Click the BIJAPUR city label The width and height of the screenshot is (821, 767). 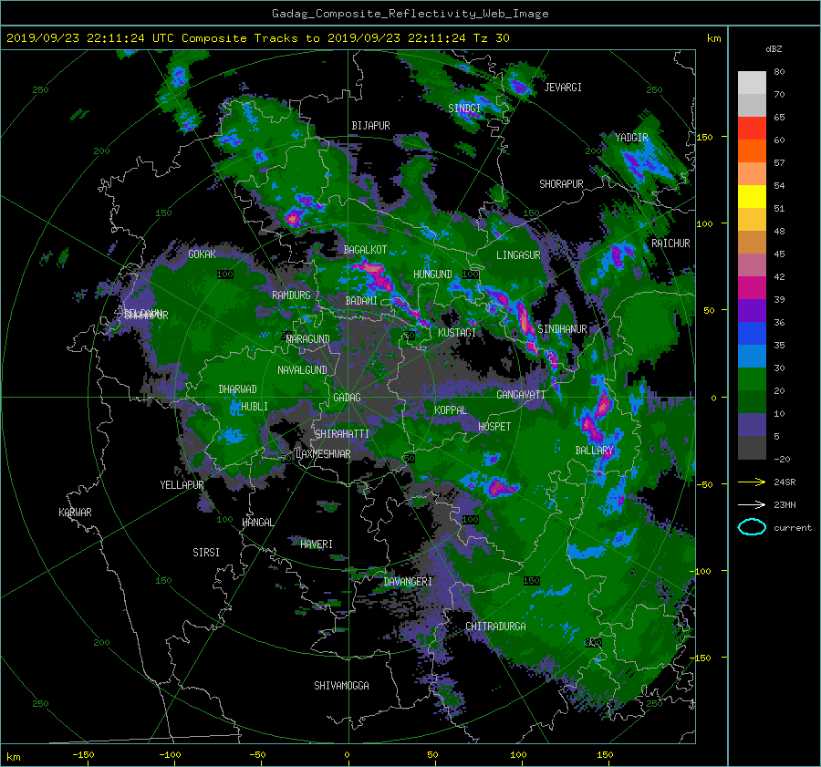point(370,126)
